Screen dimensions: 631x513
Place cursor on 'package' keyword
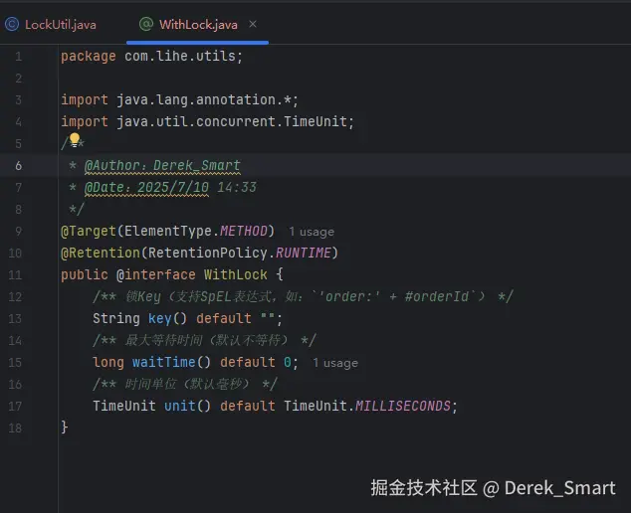click(89, 57)
